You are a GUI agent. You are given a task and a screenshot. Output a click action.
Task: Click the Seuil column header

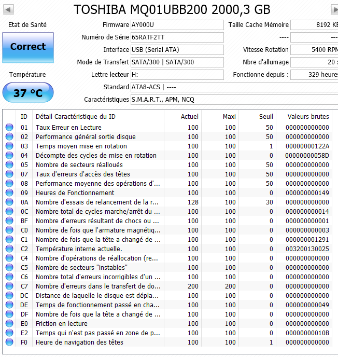[266, 116]
